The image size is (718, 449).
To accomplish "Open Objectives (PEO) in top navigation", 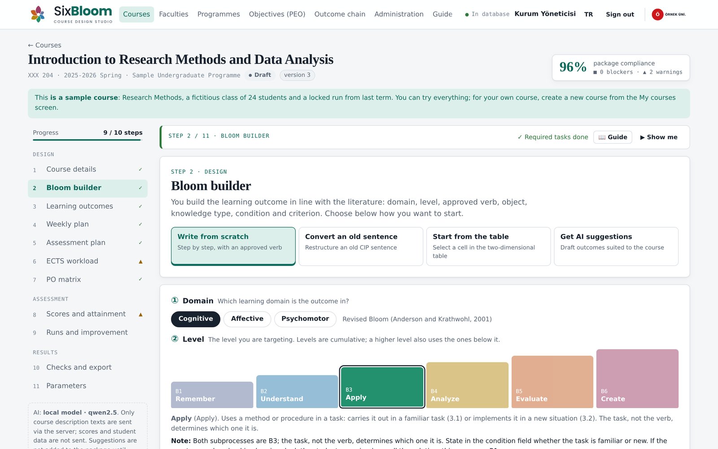I will [x=277, y=14].
